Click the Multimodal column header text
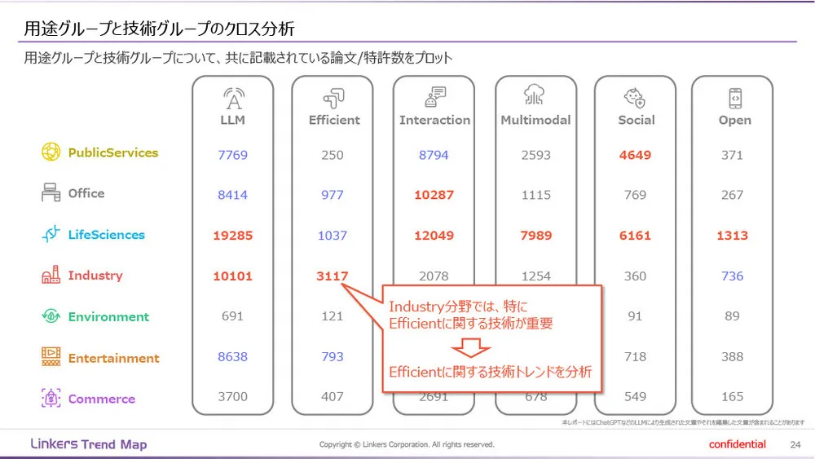This screenshot has width=815, height=459. 536,120
